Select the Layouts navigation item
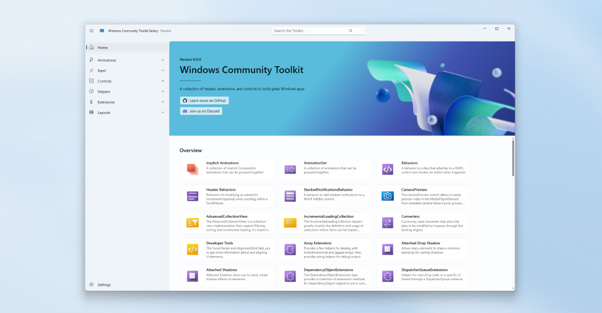602x313 pixels. coord(127,113)
